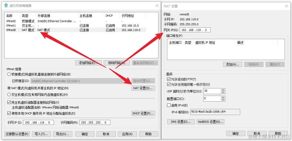Increase 配置端口 value with up arrow
Image resolution: width=292 pixels, height=141 pixels.
coord(223,97)
